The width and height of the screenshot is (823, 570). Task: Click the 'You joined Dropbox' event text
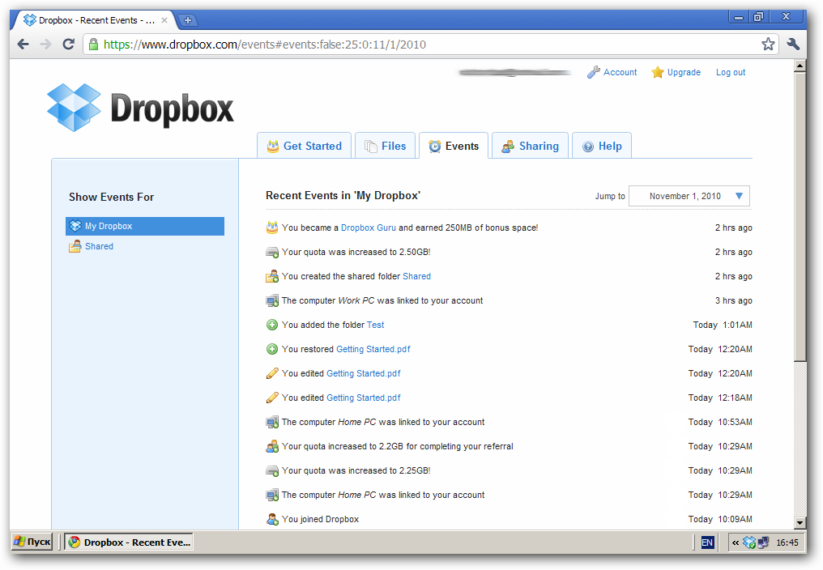point(320,519)
